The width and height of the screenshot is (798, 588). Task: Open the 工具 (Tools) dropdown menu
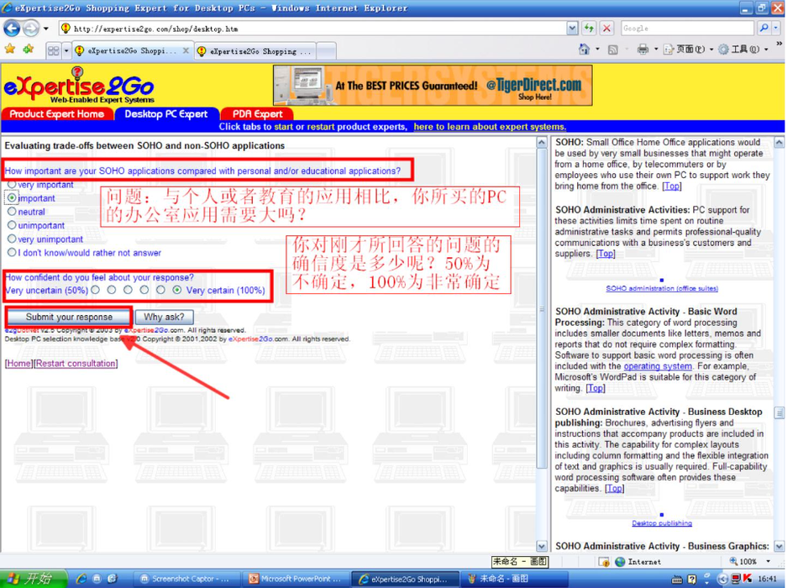click(x=743, y=50)
